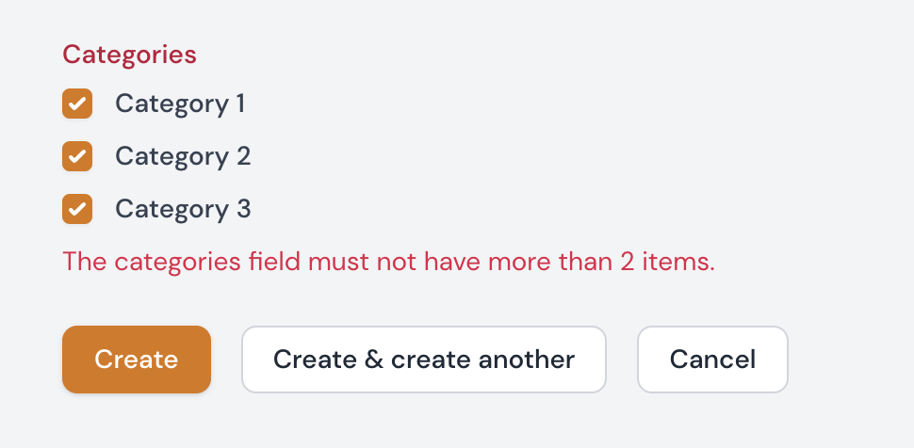This screenshot has height=448, width=914.
Task: Click "Create & create another" button
Action: click(x=424, y=360)
